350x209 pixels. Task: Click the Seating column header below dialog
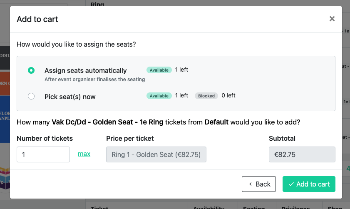pyautogui.click(x=254, y=208)
